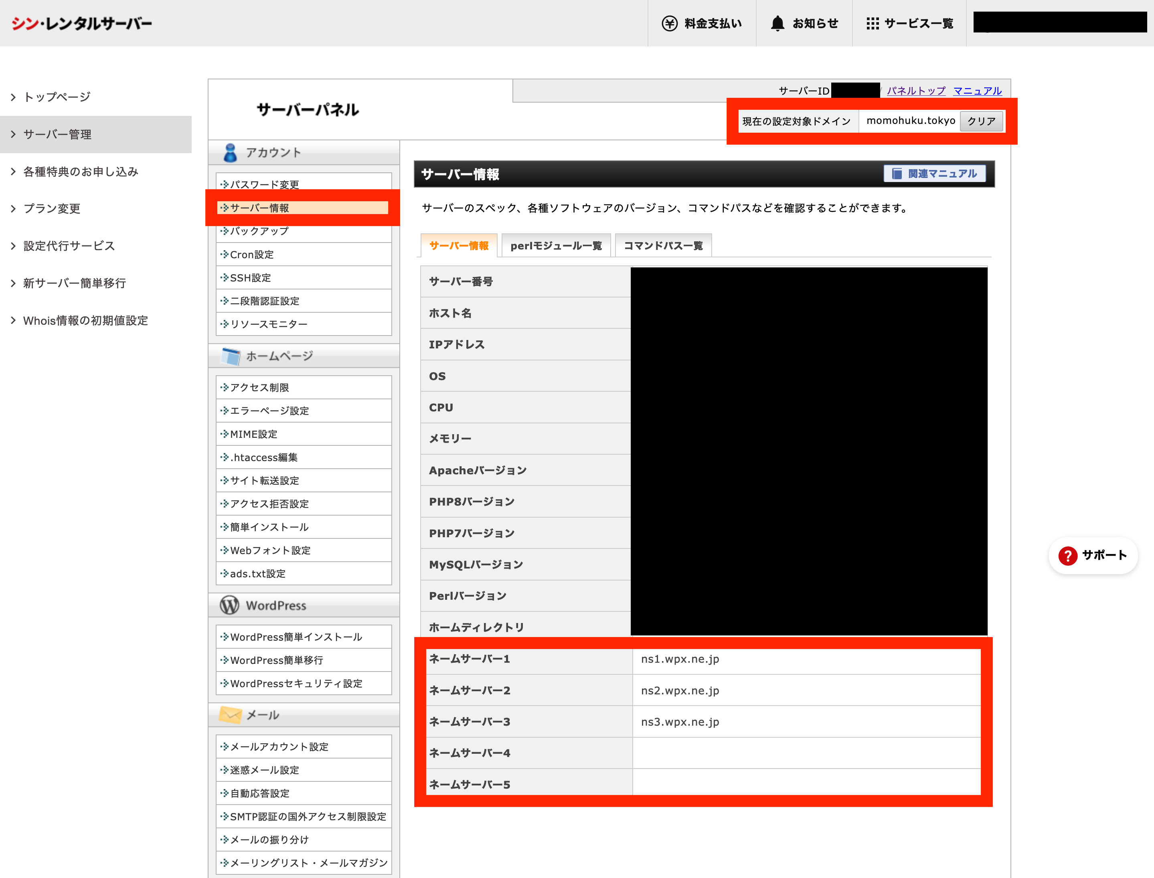The width and height of the screenshot is (1154, 878).
Task: Open 迷惑メール設定 menu item
Action: (x=304, y=770)
